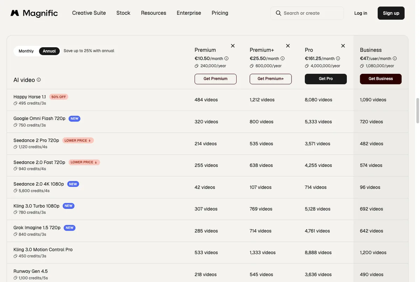Image resolution: width=420 pixels, height=282 pixels.
Task: Click the 'Happy Horse 1.1' row name
Action: [30, 97]
